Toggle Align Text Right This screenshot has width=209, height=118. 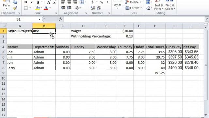coord(75,2)
